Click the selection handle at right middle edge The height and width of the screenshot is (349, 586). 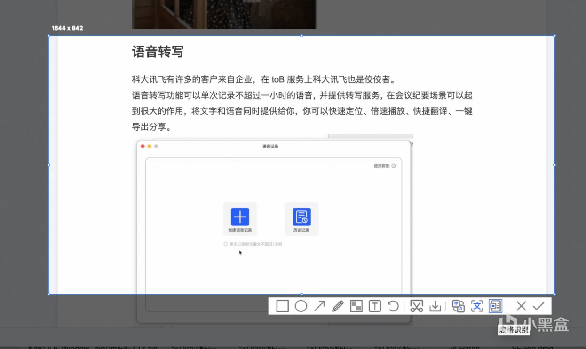(554, 165)
